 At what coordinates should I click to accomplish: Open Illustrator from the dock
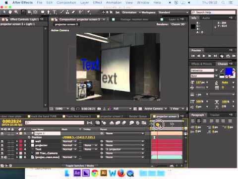[x=104, y=173]
